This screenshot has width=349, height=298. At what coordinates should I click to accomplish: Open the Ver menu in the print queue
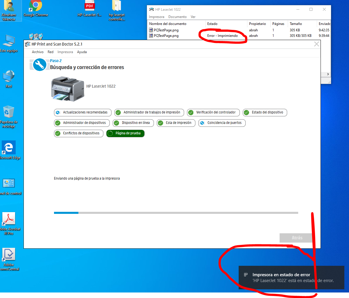click(193, 17)
